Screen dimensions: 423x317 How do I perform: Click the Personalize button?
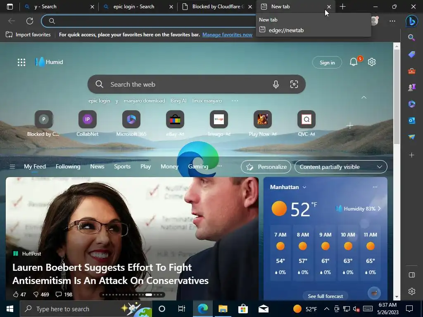coord(266,167)
